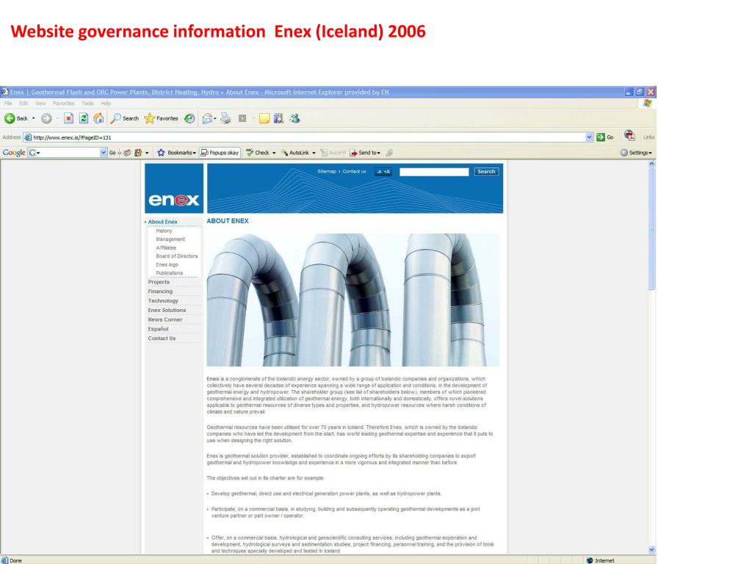Open the Edit menu
The image size is (752, 564).
click(23, 103)
